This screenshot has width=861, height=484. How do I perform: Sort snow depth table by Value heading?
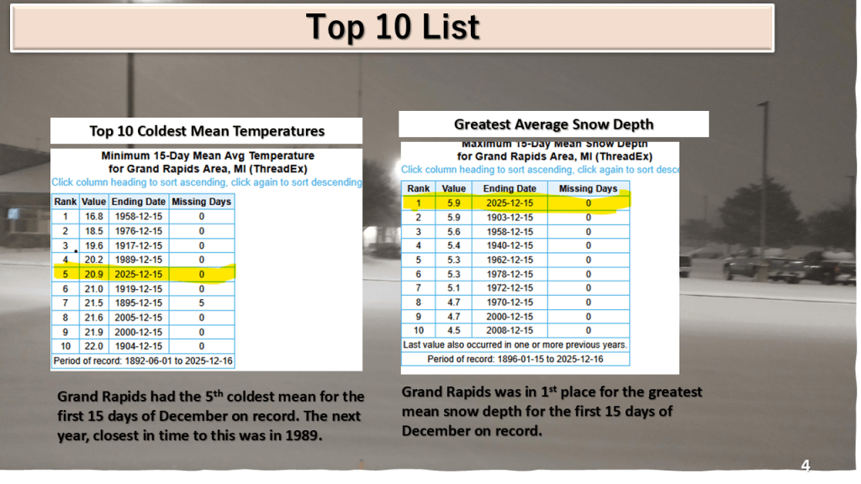tap(453, 189)
